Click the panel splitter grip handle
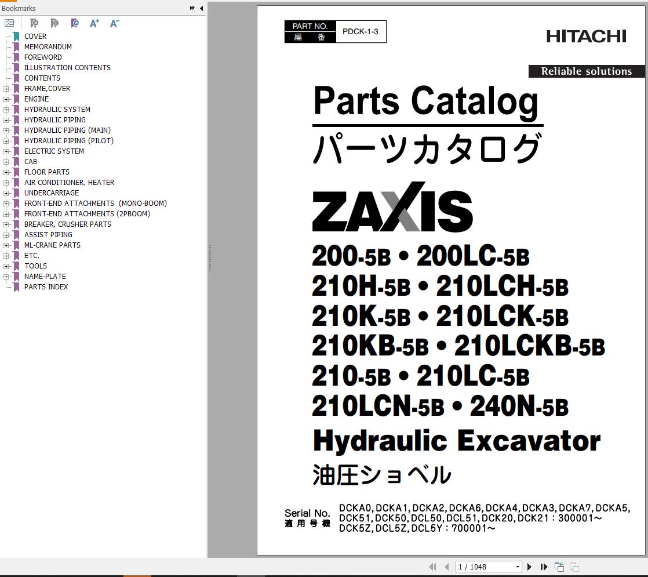 pyautogui.click(x=210, y=257)
